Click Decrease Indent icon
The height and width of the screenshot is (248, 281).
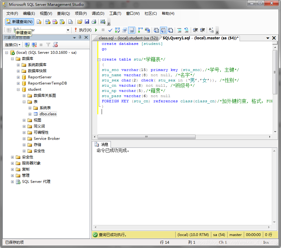coord(195,30)
